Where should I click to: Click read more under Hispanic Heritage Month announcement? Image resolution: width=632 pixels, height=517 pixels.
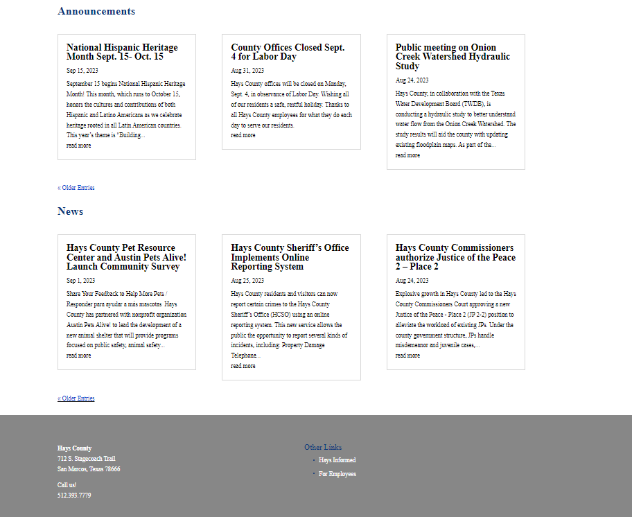click(78, 146)
